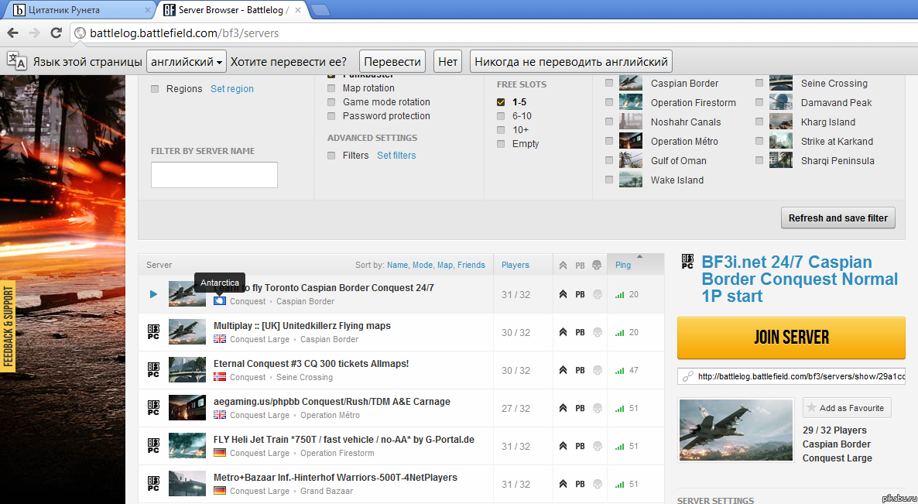
Task: Click the Players column header
Action: 516,266
